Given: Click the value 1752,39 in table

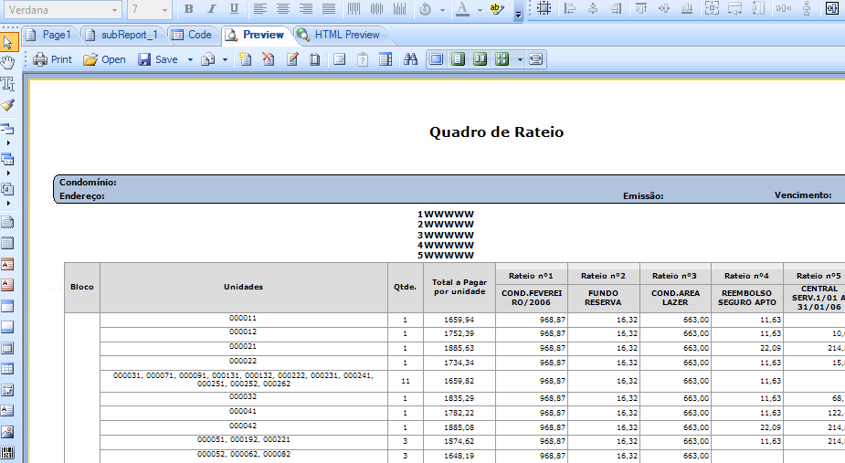Looking at the screenshot, I should point(459,333).
